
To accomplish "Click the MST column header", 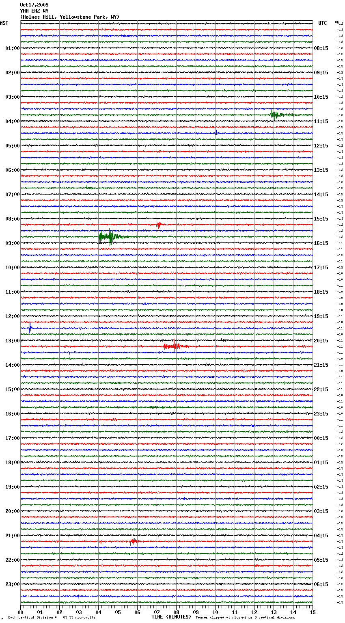I will click(x=4, y=23).
